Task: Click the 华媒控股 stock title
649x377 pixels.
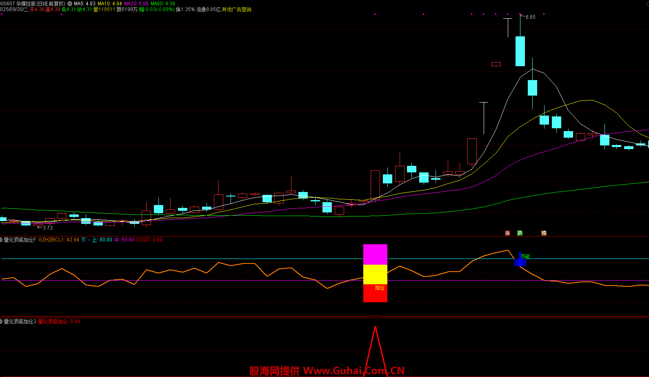Action: (26, 4)
